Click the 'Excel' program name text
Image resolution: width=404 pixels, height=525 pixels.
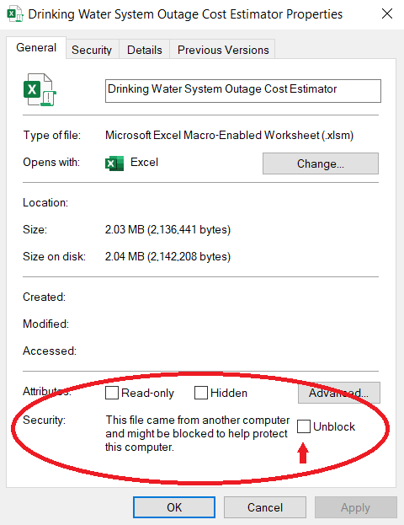coord(144,162)
